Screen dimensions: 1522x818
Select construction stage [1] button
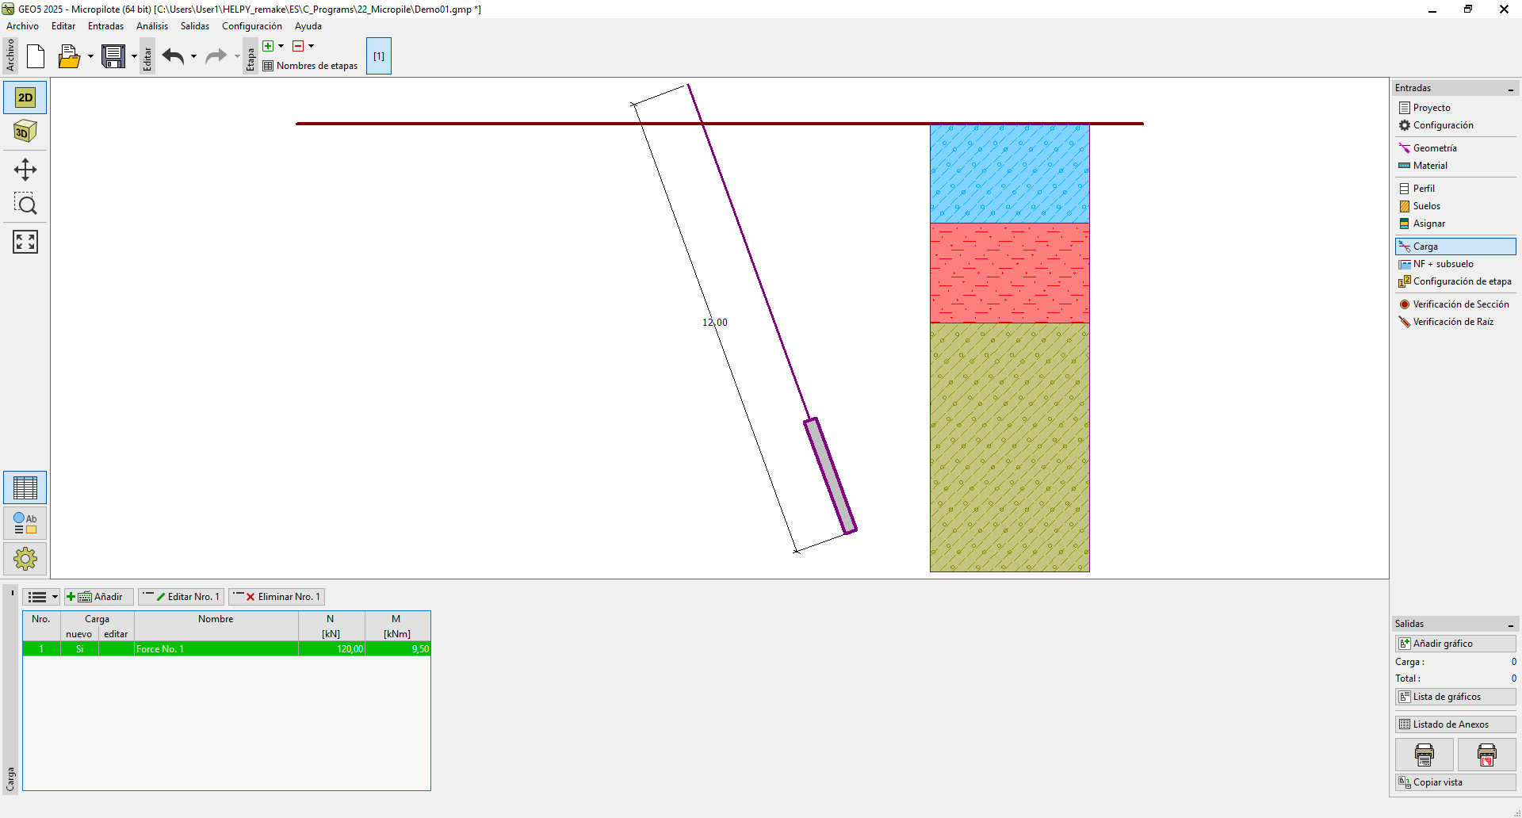379,56
